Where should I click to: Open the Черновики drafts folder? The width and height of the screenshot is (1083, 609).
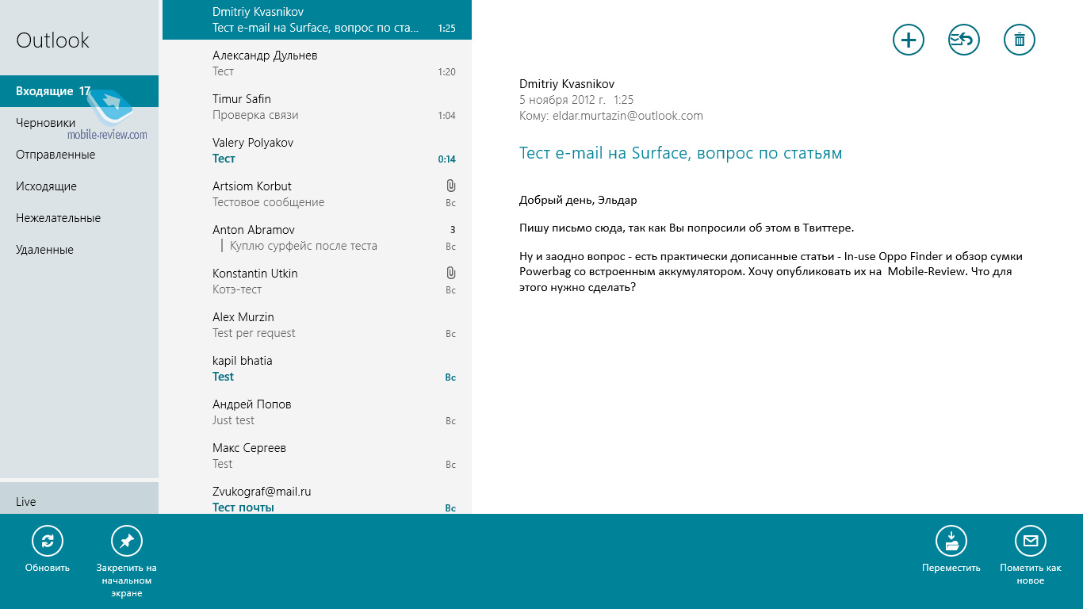coord(79,123)
